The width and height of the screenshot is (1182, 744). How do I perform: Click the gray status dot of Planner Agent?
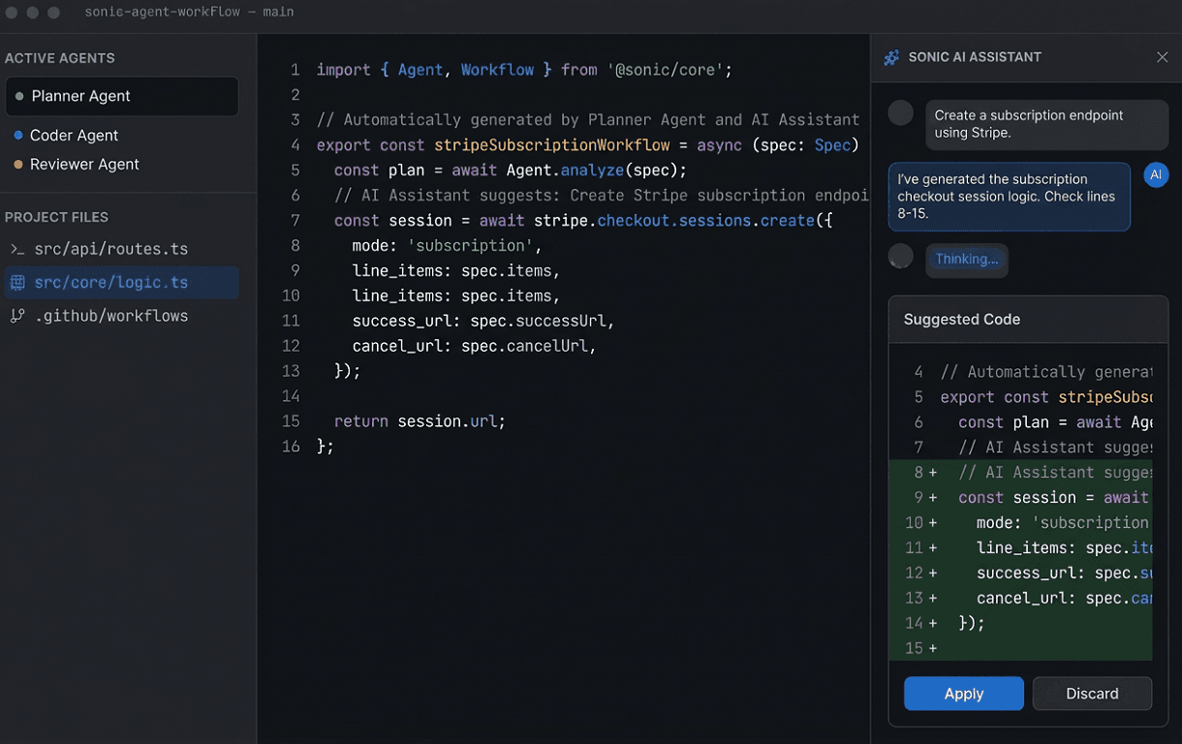[19, 97]
